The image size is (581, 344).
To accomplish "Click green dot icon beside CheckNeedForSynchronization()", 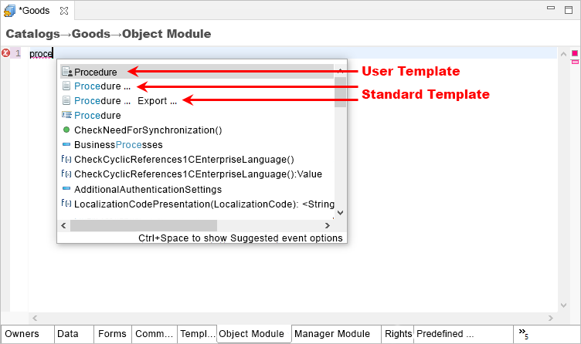I will tap(66, 130).
